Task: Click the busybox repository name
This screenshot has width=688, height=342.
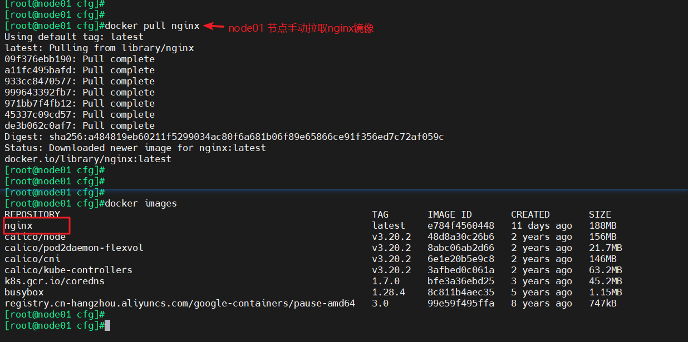Action: (24, 292)
